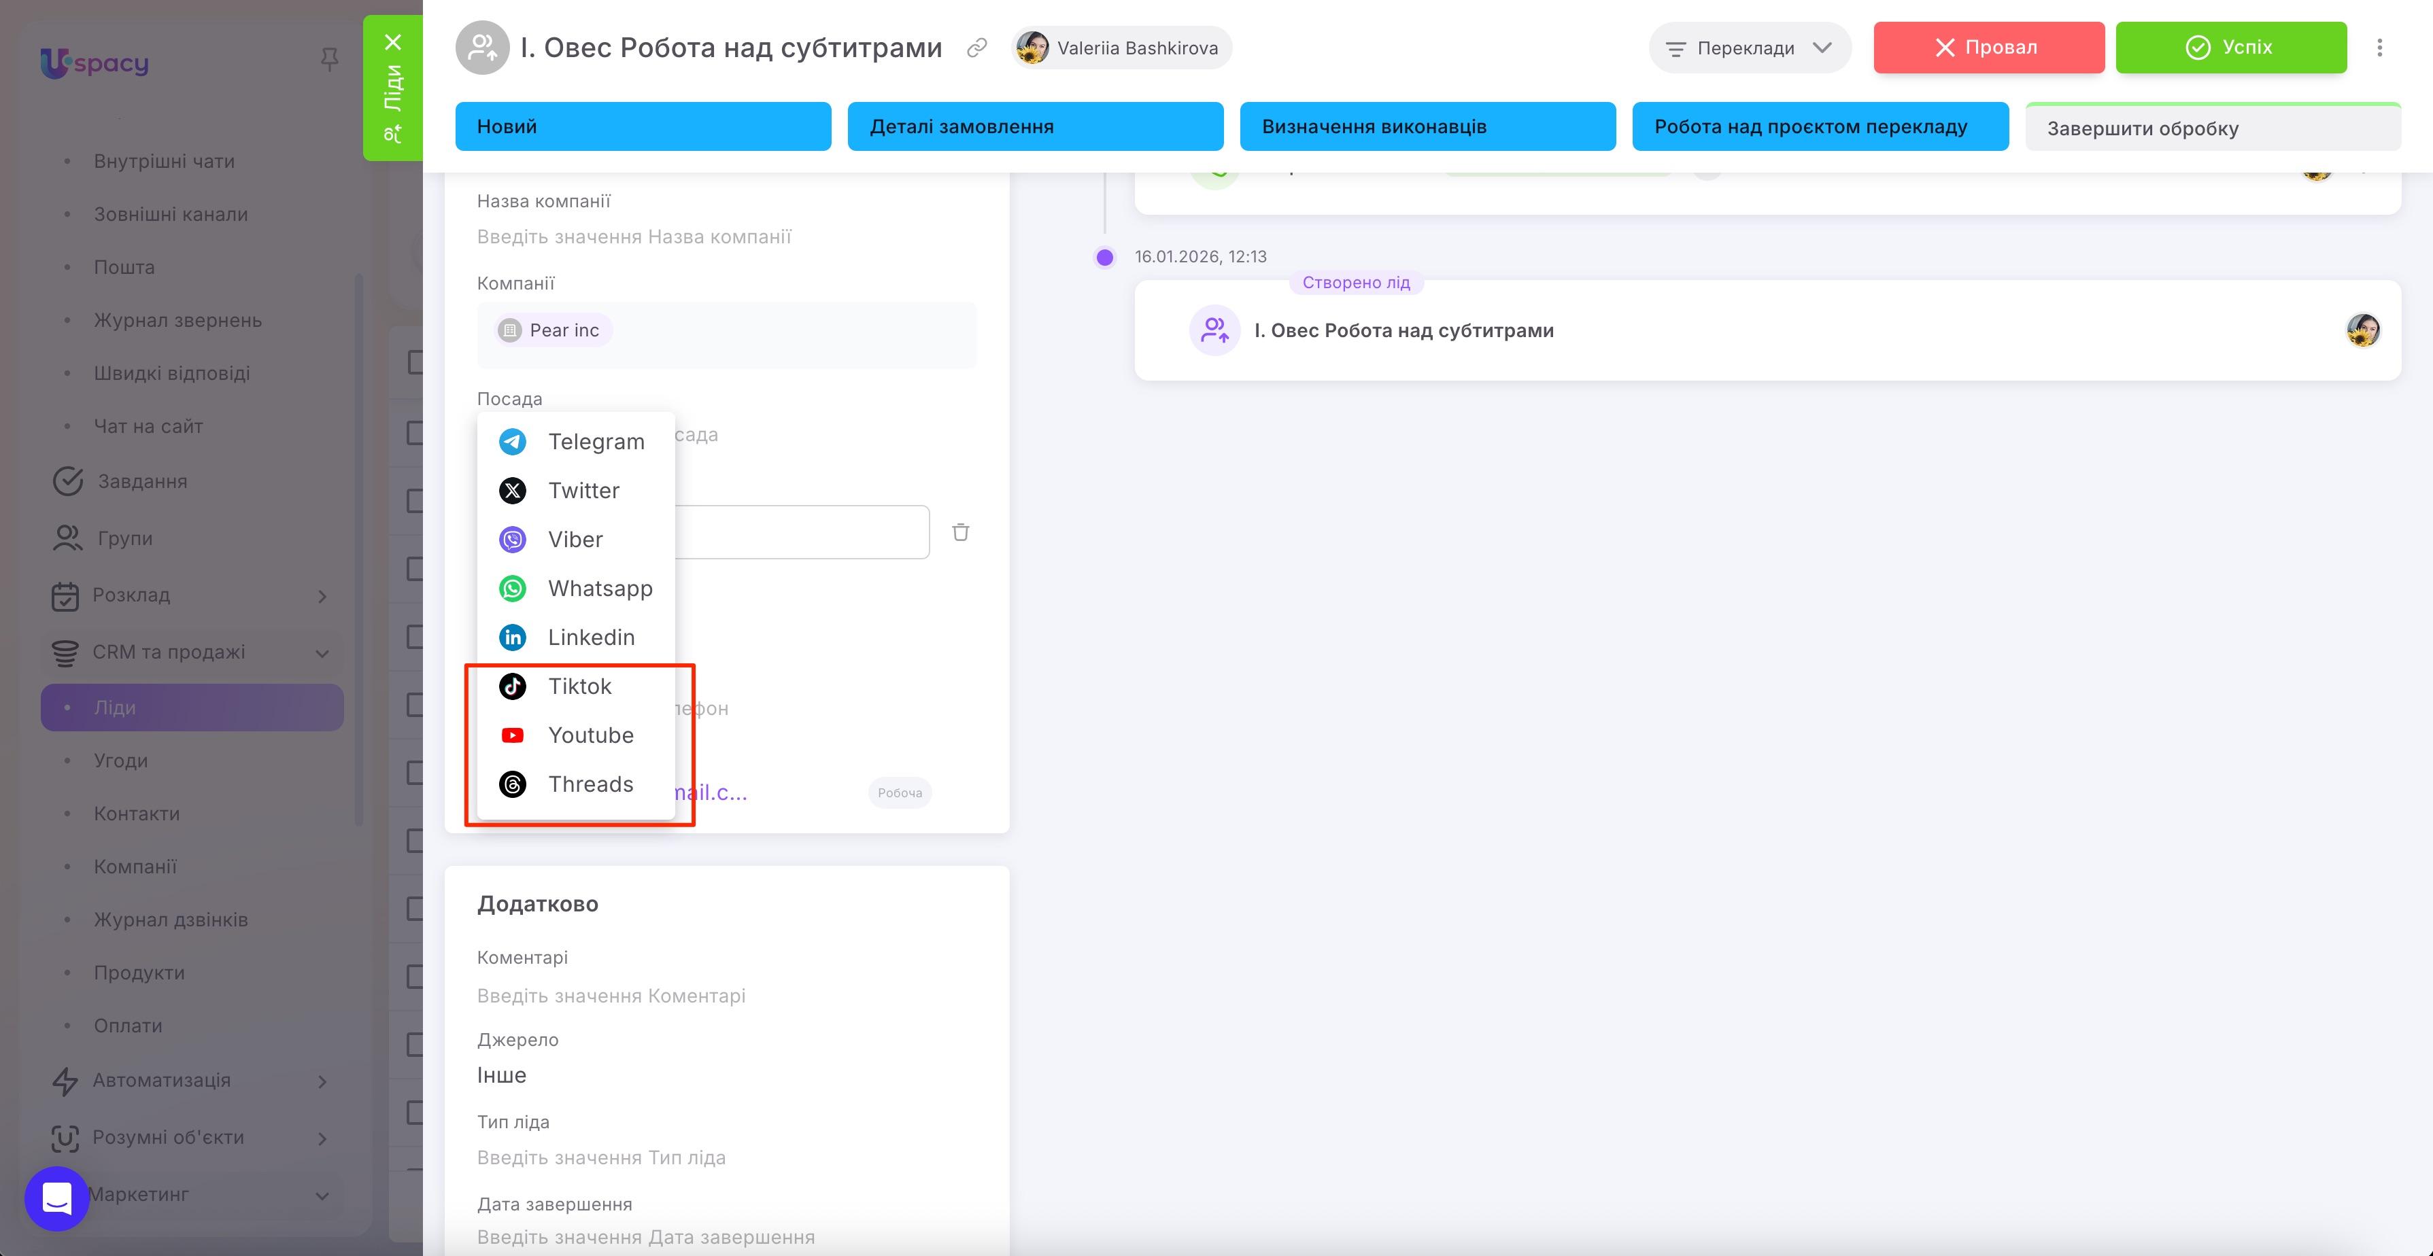The width and height of the screenshot is (2433, 1256).
Task: Click the Групи people icon
Action: (x=67, y=538)
